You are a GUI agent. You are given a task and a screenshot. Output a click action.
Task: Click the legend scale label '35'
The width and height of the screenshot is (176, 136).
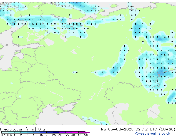(67, 135)
